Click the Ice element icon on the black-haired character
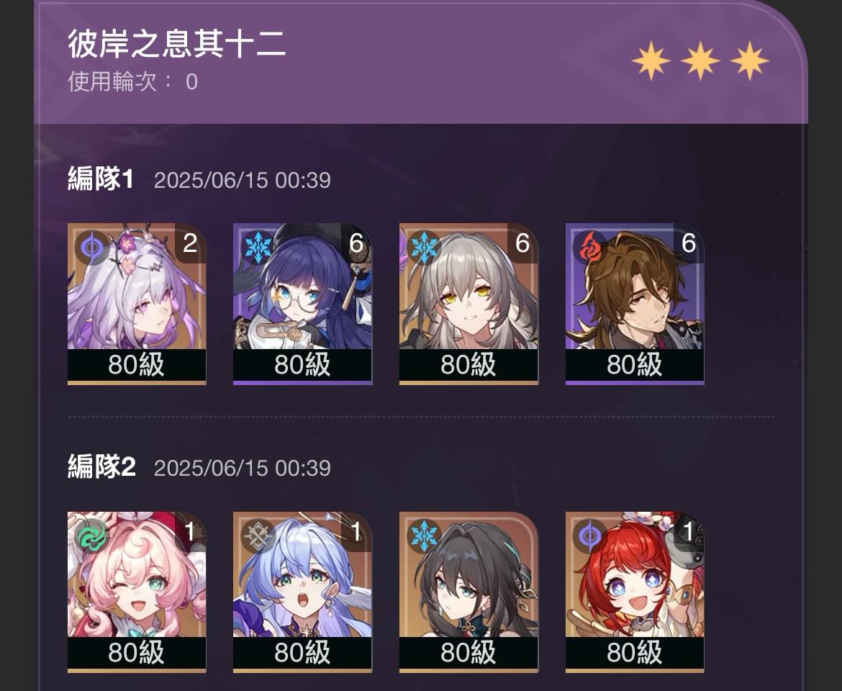 click(x=424, y=536)
